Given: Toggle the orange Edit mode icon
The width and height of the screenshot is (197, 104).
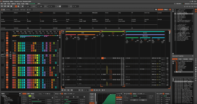Looking at the screenshot, I should coord(16,6).
